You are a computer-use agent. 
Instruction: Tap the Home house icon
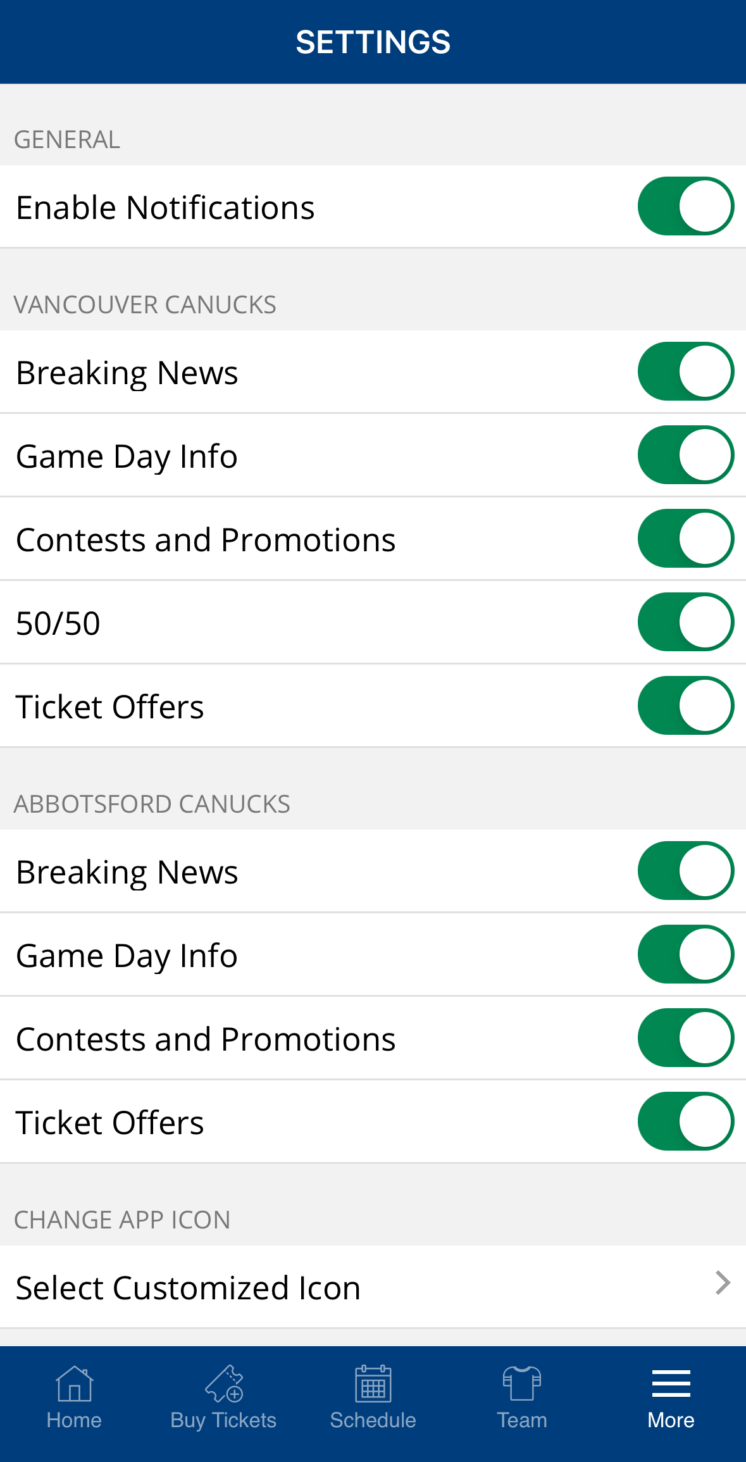(74, 1384)
